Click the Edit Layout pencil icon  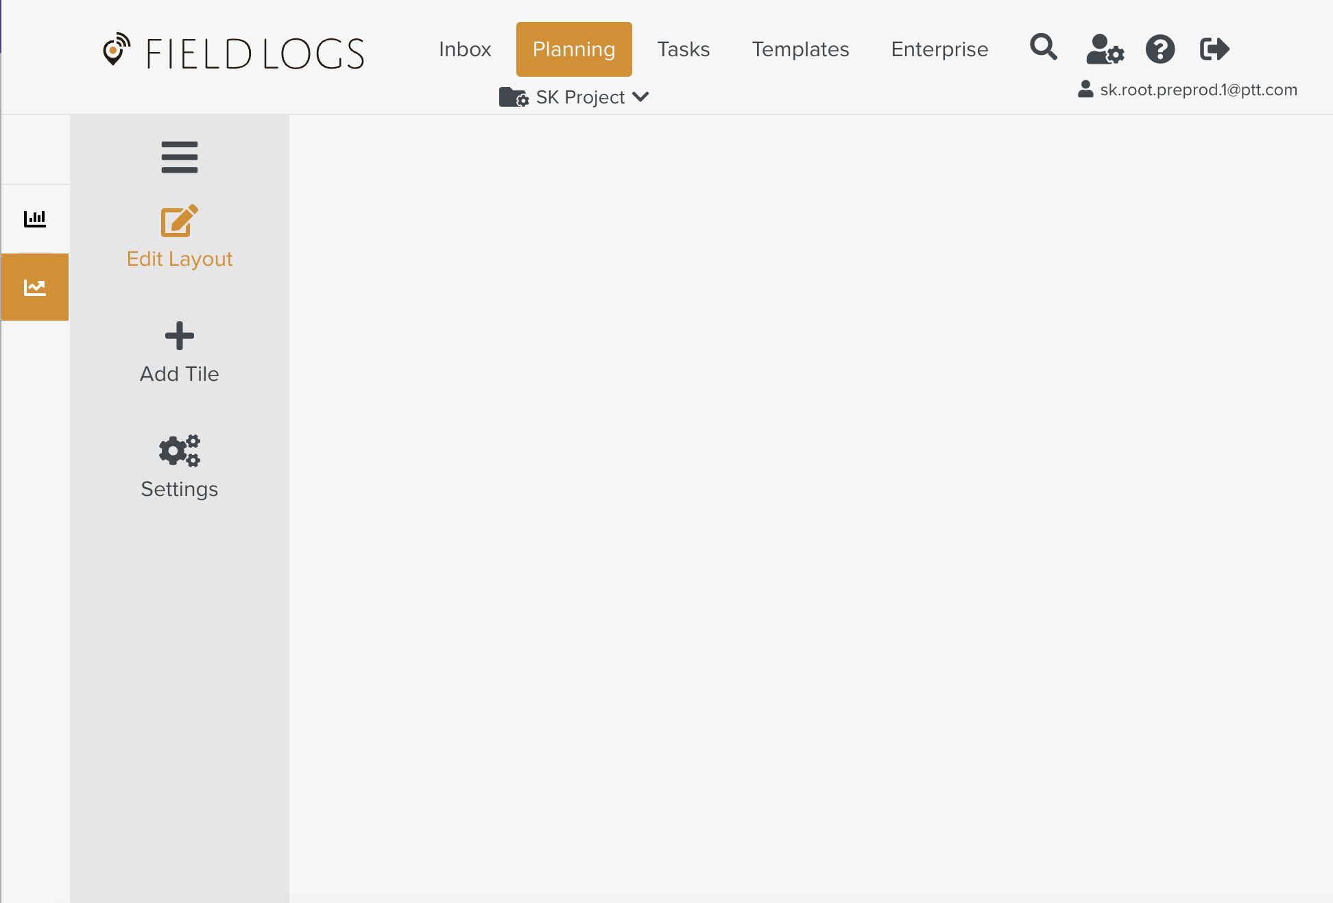pos(180,221)
